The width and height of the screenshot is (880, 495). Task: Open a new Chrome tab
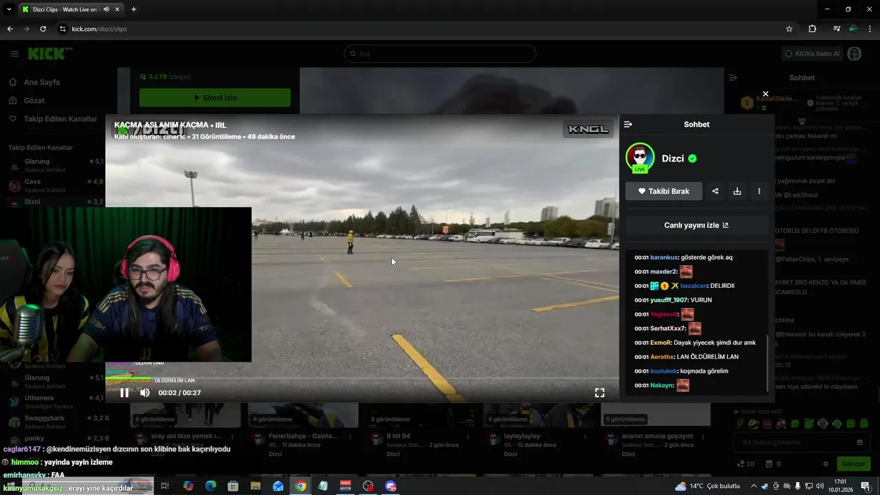point(133,10)
